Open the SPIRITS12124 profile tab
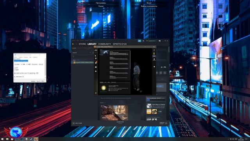 point(120,44)
